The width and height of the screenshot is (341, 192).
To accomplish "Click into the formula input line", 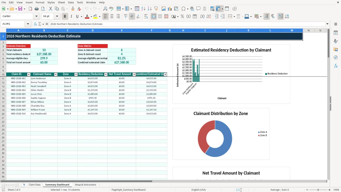I will click(x=187, y=24).
